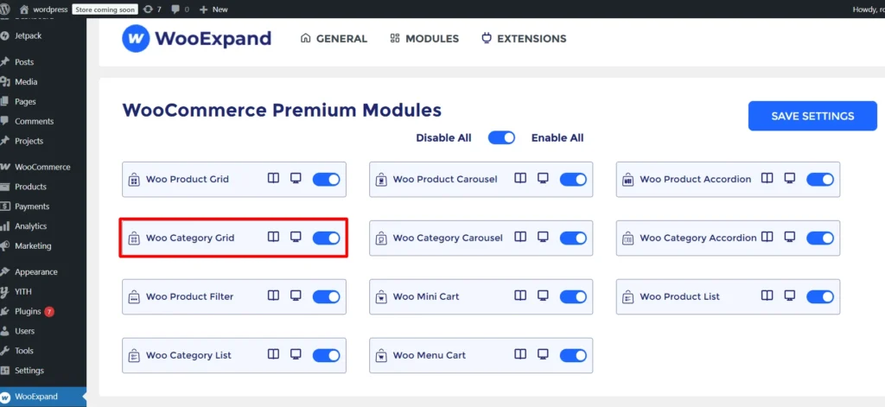Open the book icon beside Woo Product Accordion

(x=767, y=179)
